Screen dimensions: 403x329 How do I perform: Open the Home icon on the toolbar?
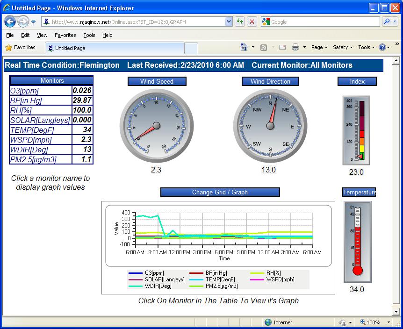[244, 47]
